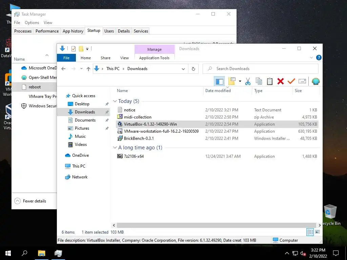347x260 pixels.
Task: Open Classic Explorer settings shell icon
Action: (x=315, y=81)
